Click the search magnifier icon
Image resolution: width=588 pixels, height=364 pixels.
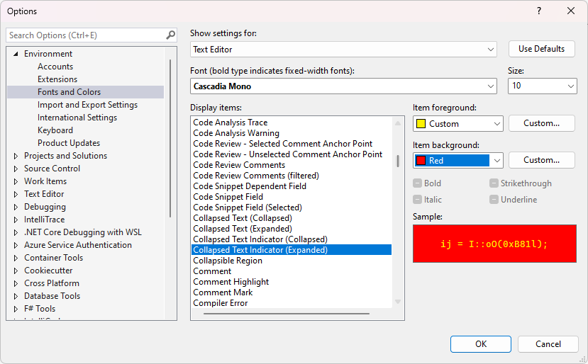pos(171,35)
